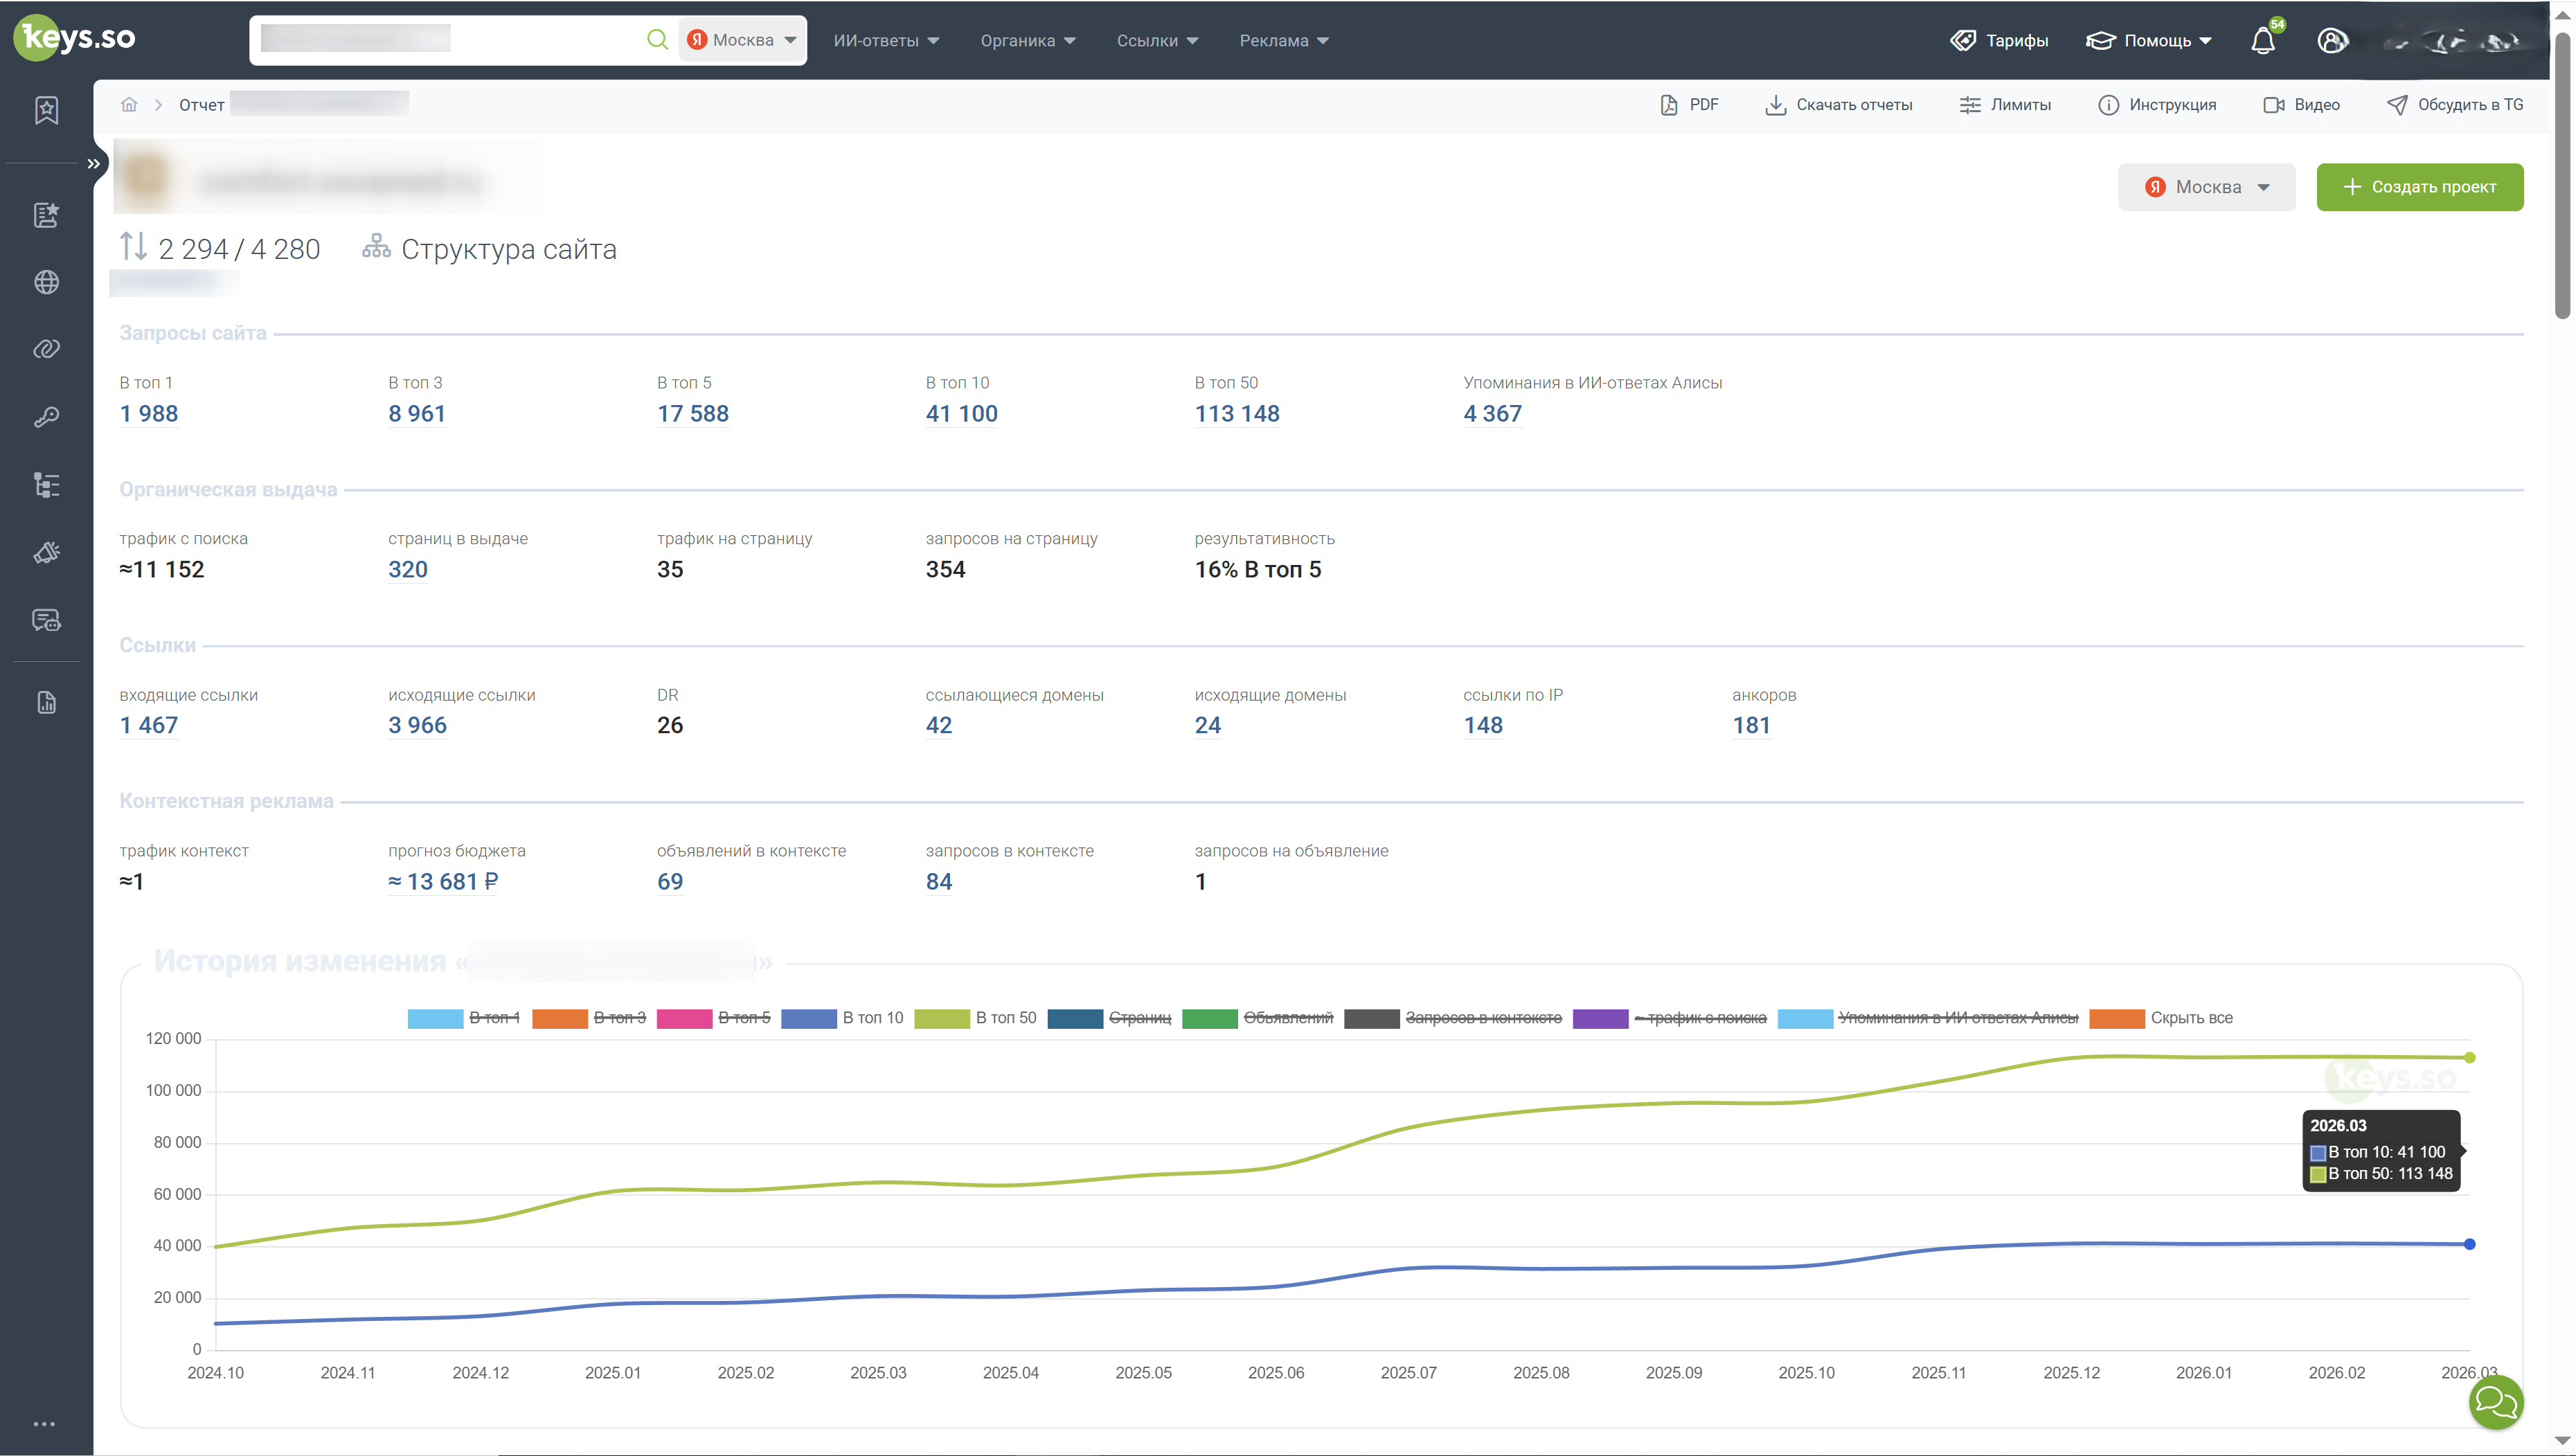Open ссылающиеся домены value 42
Image resolution: width=2576 pixels, height=1456 pixels.
pyautogui.click(x=939, y=726)
